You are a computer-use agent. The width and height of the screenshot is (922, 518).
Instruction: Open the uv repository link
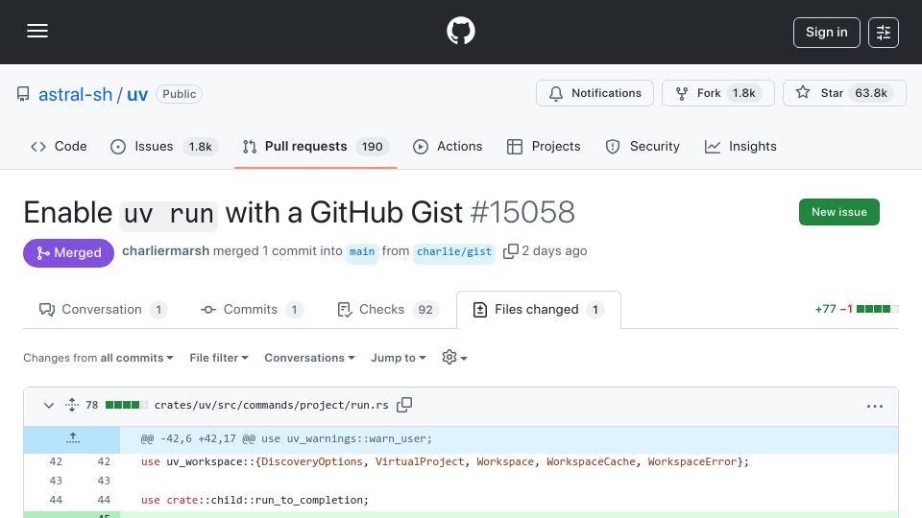[x=137, y=94]
